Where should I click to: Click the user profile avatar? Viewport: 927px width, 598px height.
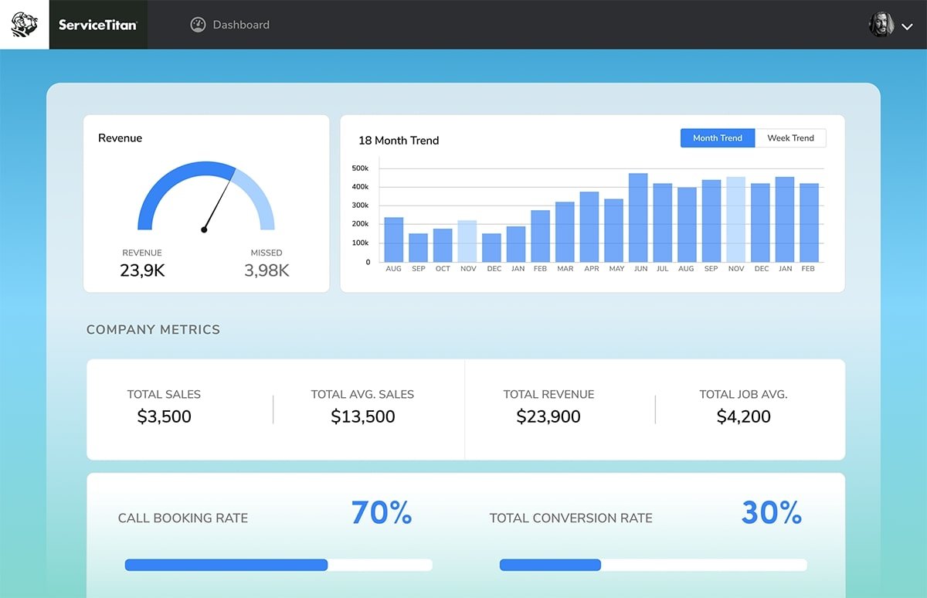(881, 25)
